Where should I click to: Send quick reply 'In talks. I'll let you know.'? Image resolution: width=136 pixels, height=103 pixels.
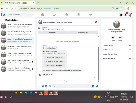point(54,61)
